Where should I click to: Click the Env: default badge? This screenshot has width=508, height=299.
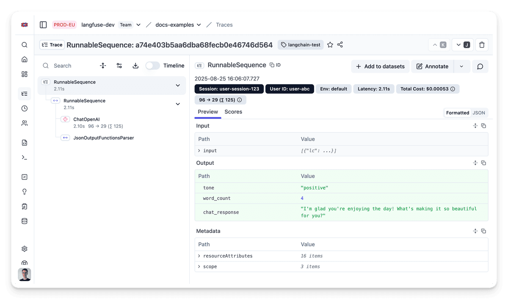(x=334, y=89)
